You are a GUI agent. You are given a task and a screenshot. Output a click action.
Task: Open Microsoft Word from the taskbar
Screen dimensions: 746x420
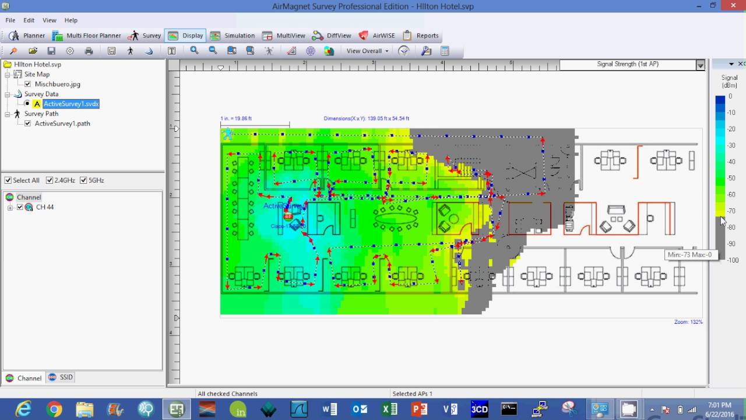[330, 409]
